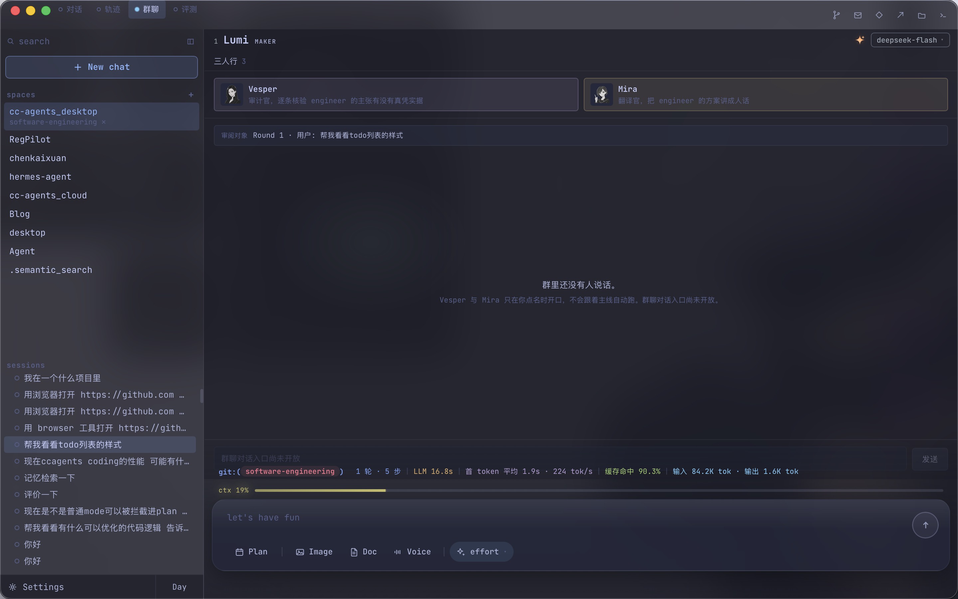Switch to the 评测 tab
This screenshot has width=958, height=599.
pos(185,9)
